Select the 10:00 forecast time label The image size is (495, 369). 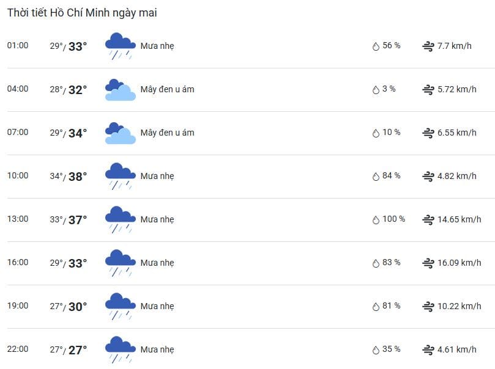click(18, 175)
